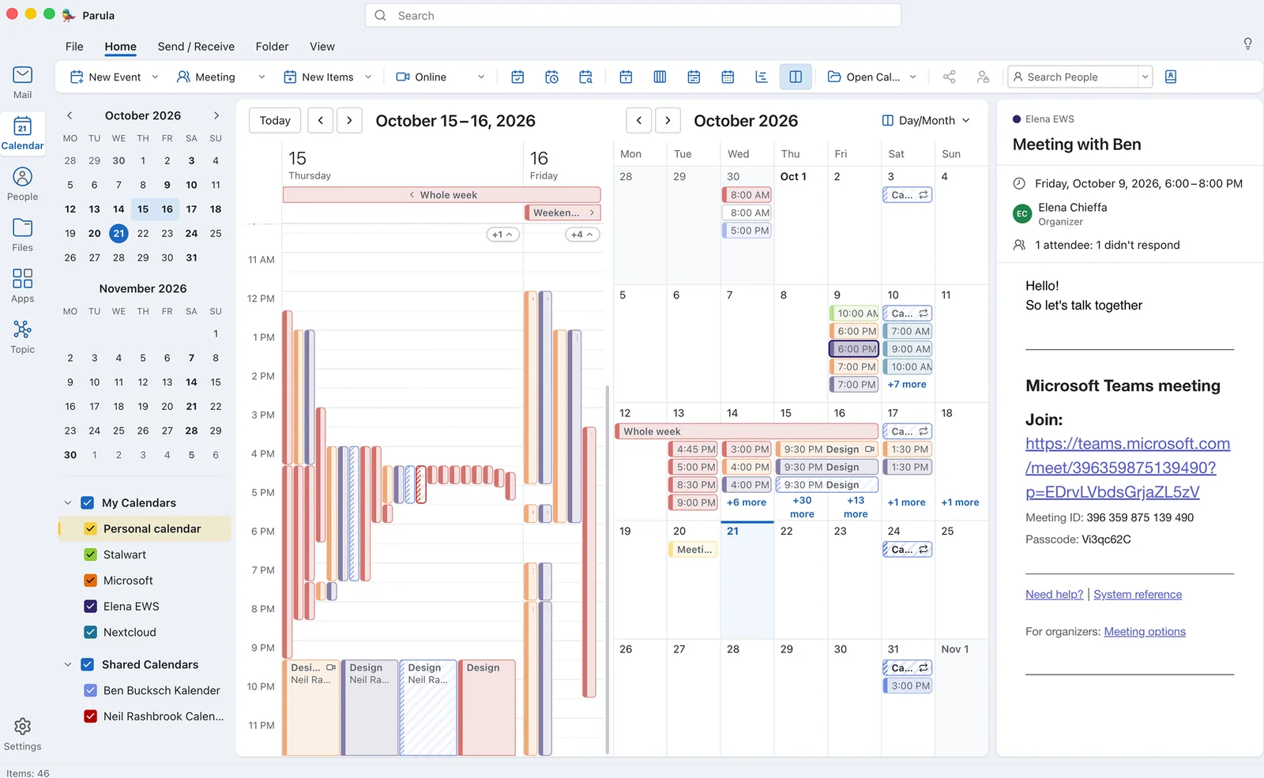Open the New Event dropdown arrow

coord(155,77)
